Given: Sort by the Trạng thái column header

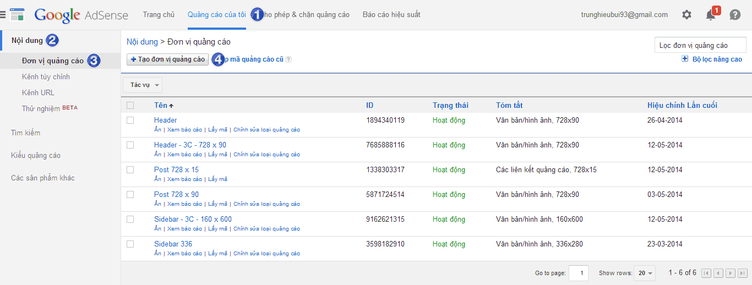Looking at the screenshot, I should coord(450,105).
